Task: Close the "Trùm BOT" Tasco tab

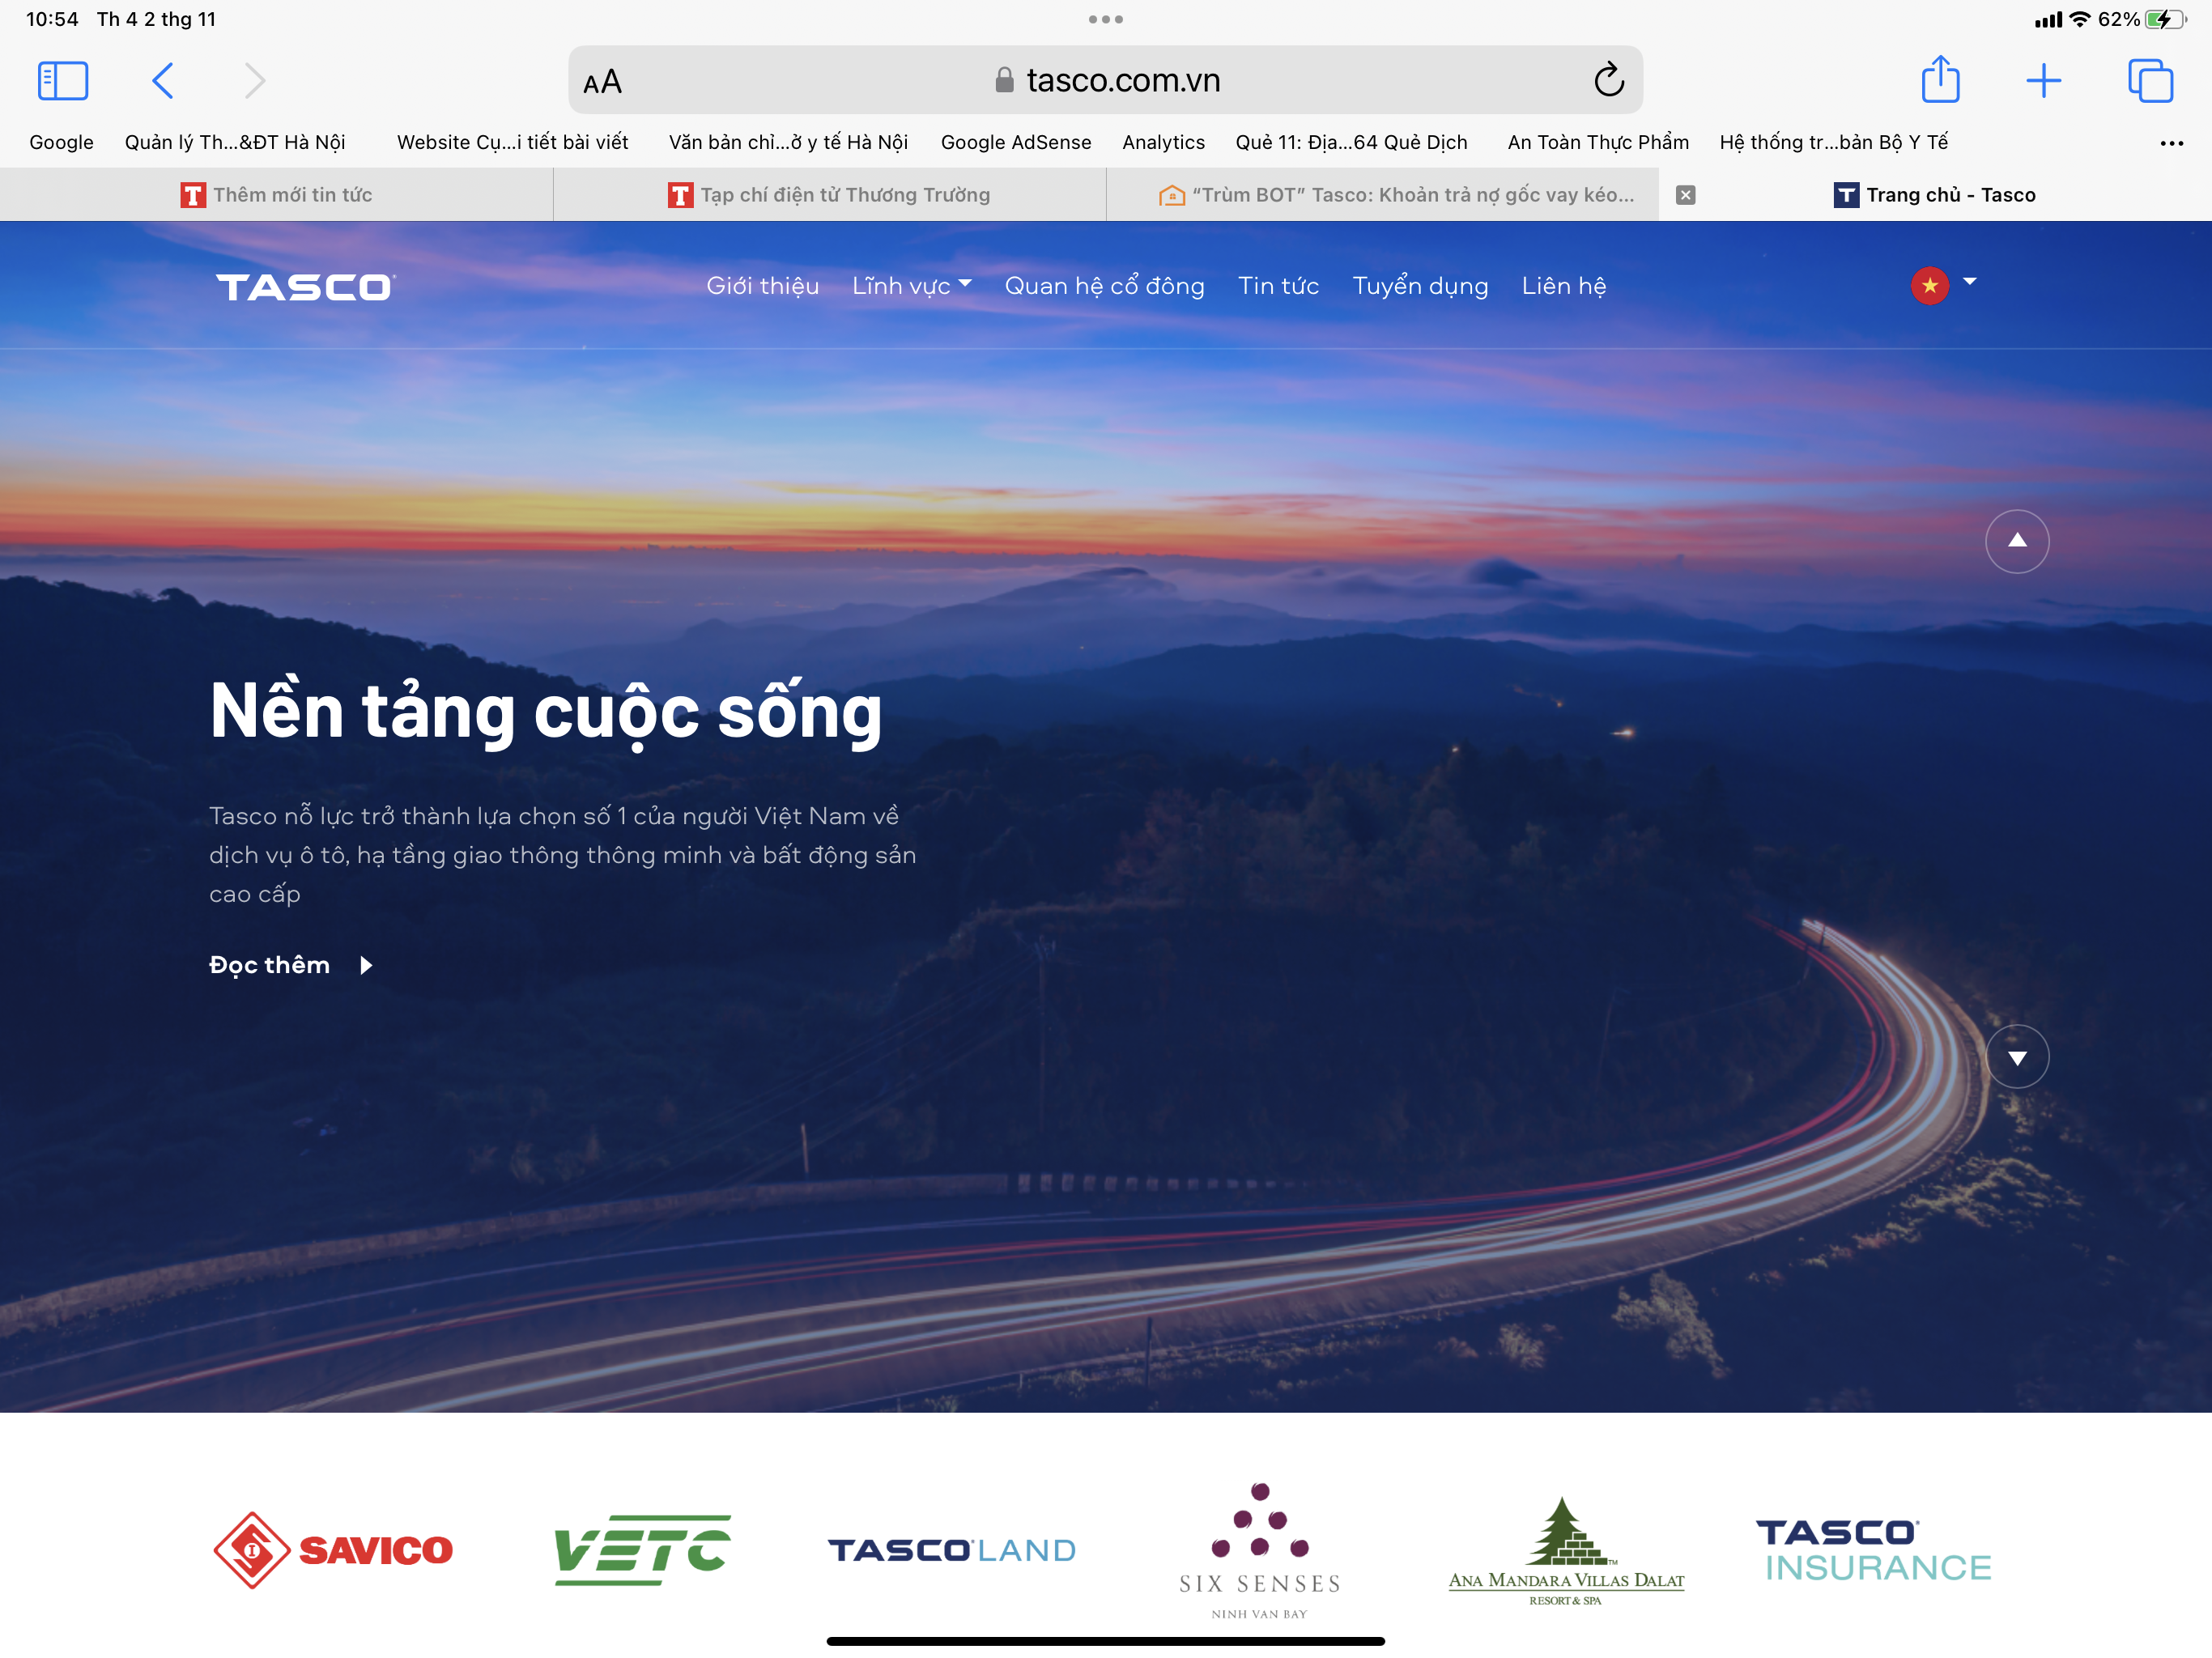Action: (x=1685, y=194)
